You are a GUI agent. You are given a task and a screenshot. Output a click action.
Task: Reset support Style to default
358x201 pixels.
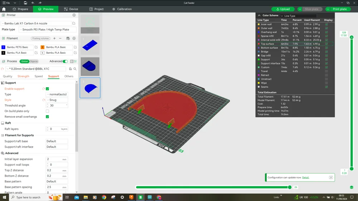[x=44, y=100]
